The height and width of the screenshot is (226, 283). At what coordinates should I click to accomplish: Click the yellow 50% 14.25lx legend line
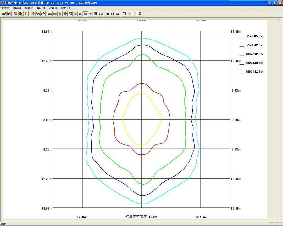pos(242,72)
